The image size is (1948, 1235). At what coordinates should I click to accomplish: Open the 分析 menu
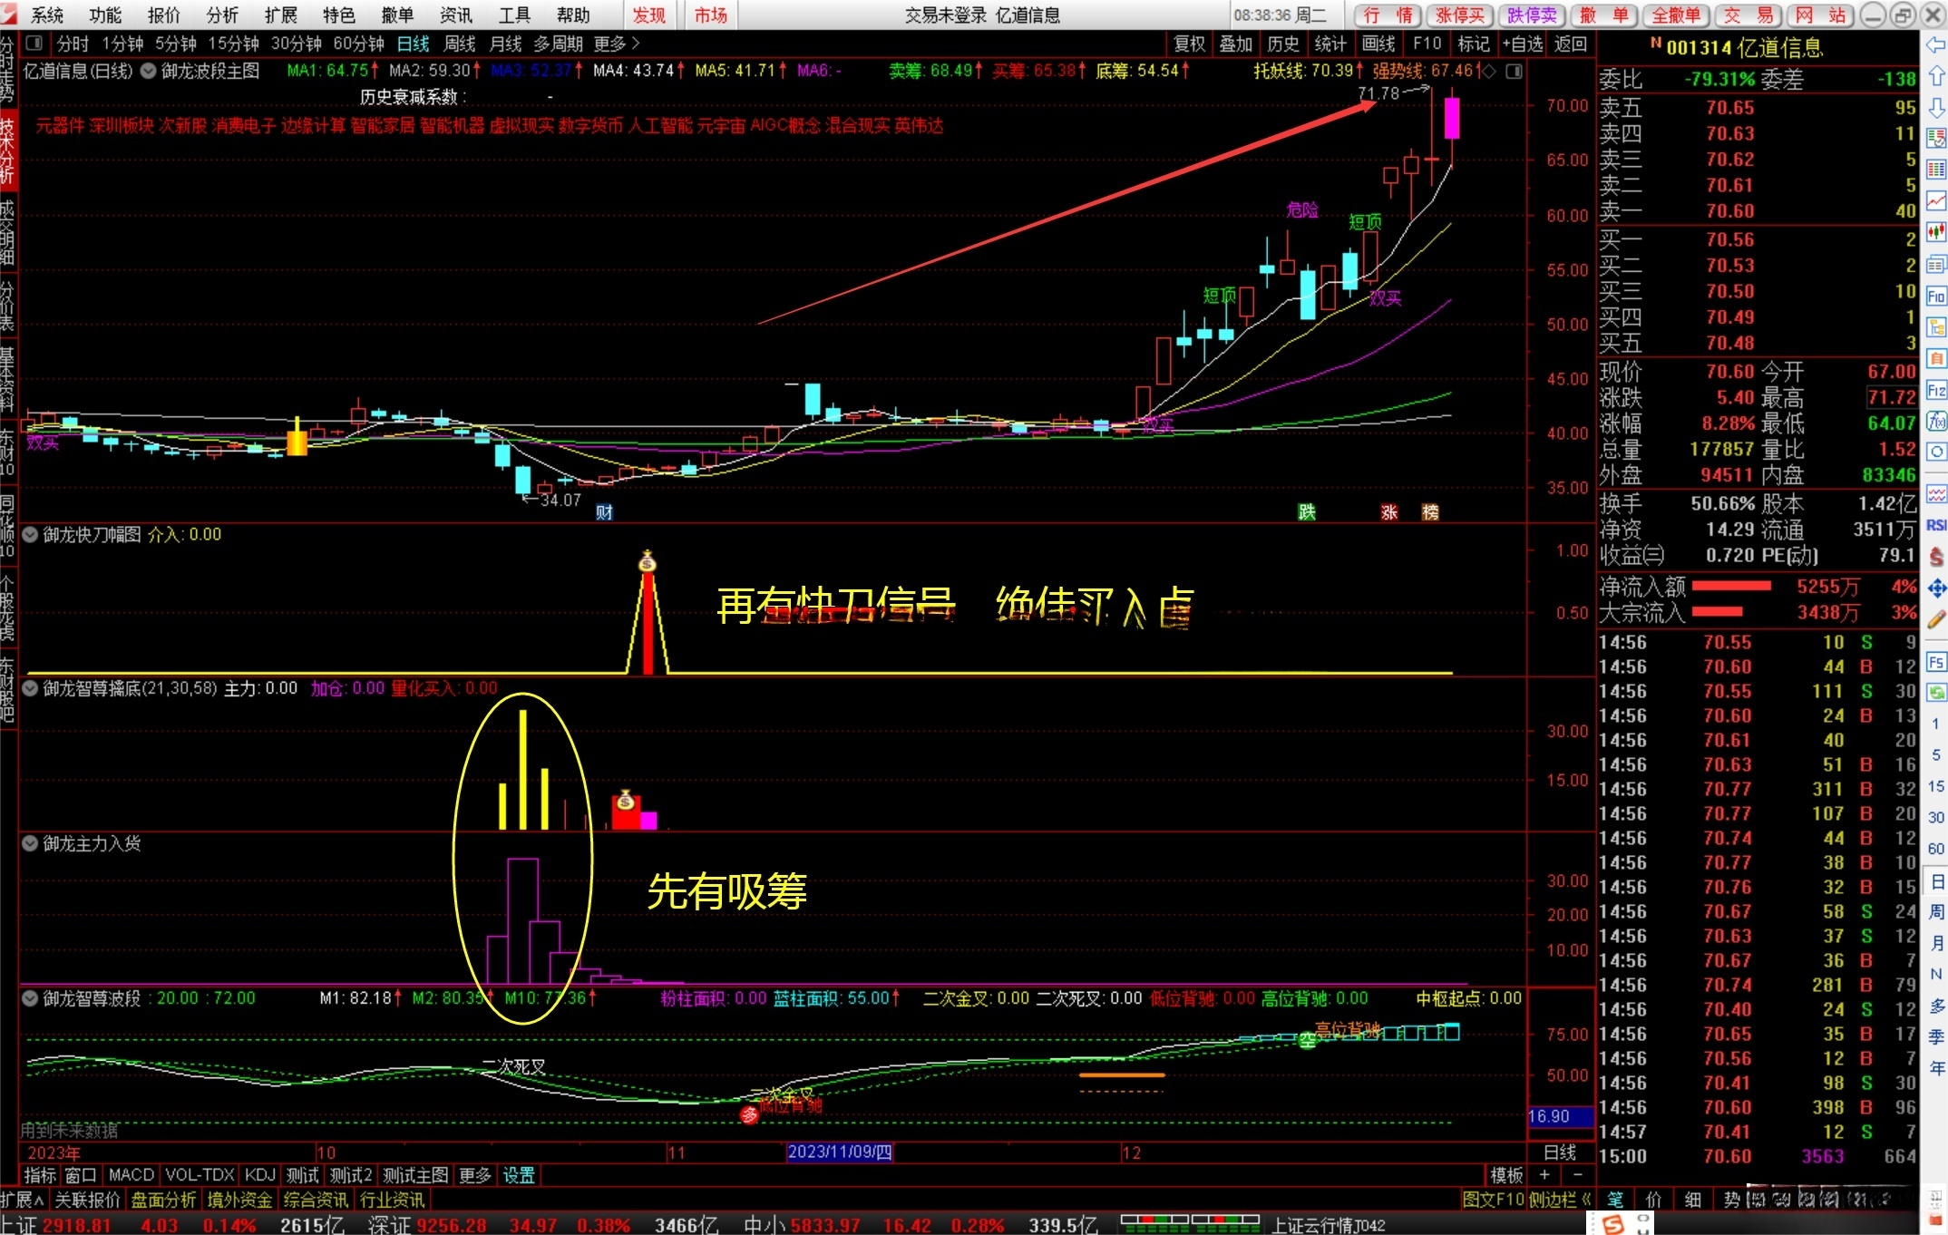pos(222,15)
